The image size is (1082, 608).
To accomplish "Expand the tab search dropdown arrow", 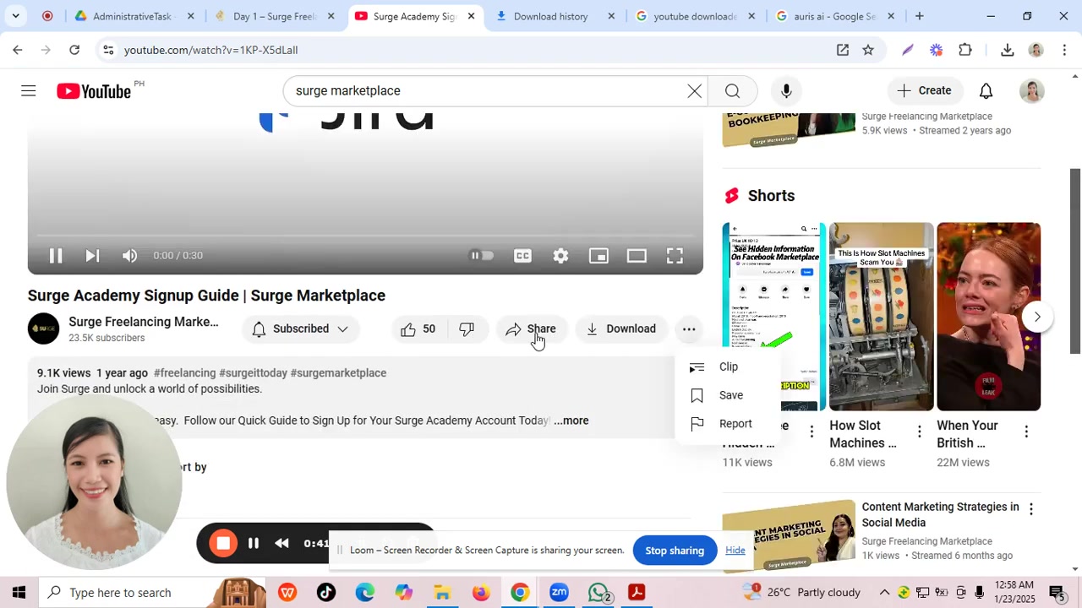I will pos(16,16).
